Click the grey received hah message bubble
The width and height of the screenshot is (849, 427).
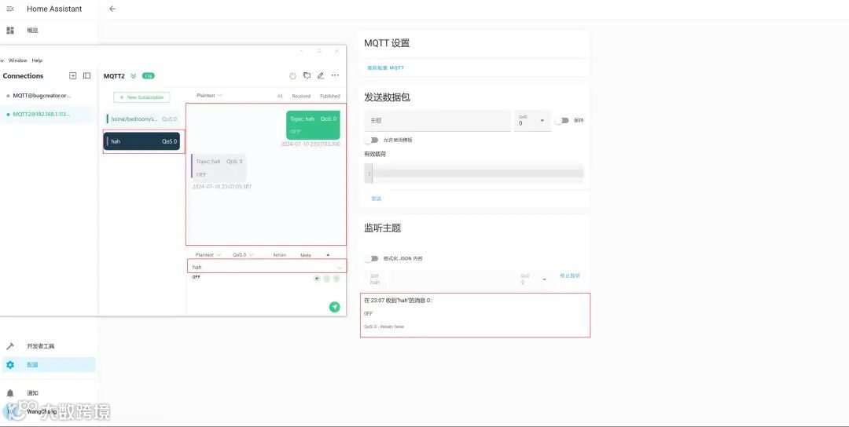pos(219,167)
